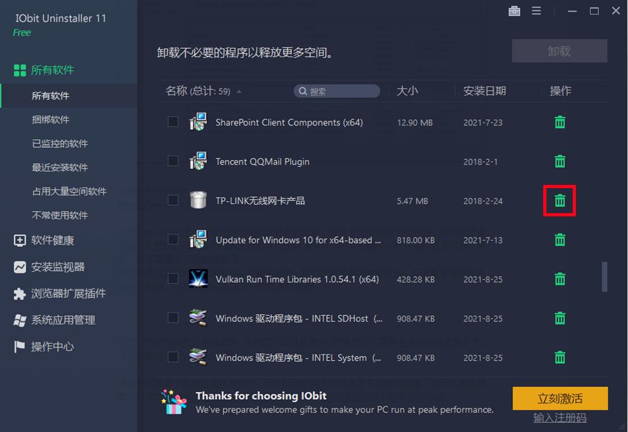
Task: Click the 818.00 KB size value
Action: click(416, 240)
